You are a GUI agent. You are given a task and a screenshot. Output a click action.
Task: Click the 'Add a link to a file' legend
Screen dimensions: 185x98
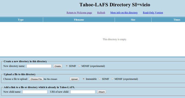click(39, 87)
